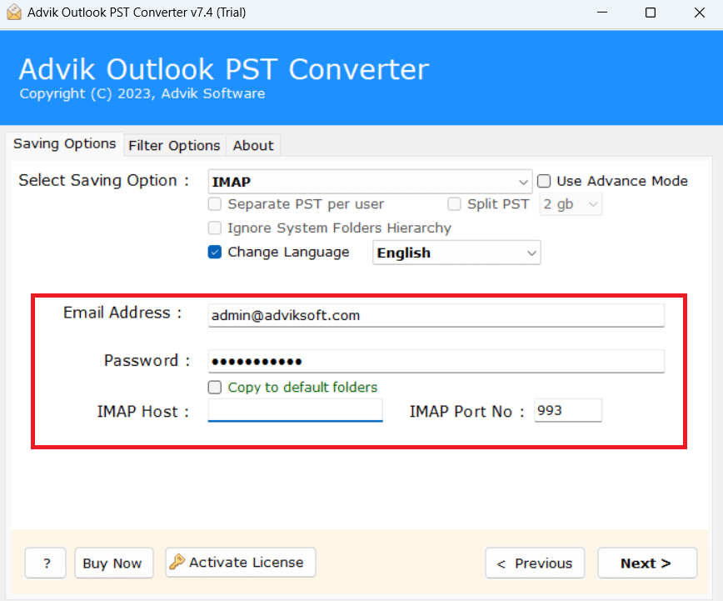Switch to the Filter Options tab
The width and height of the screenshot is (723, 601).
[x=174, y=145]
